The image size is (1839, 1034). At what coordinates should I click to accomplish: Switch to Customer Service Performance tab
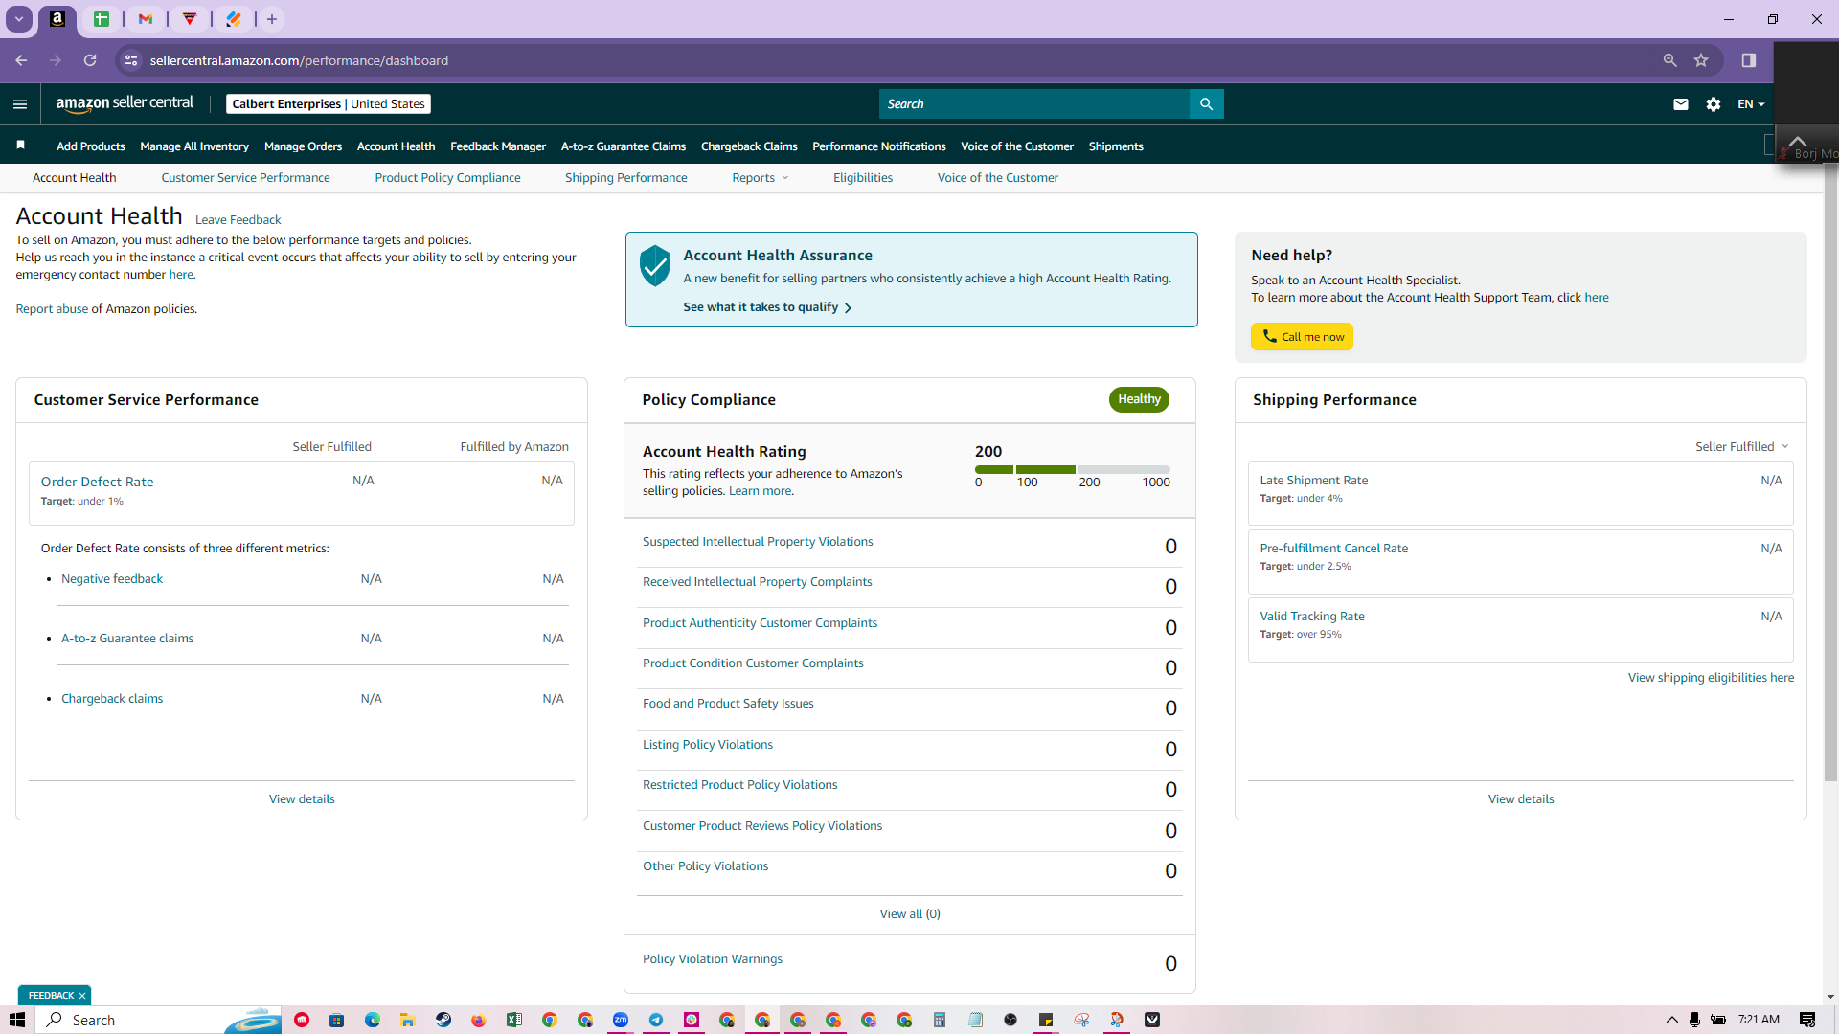coord(245,178)
